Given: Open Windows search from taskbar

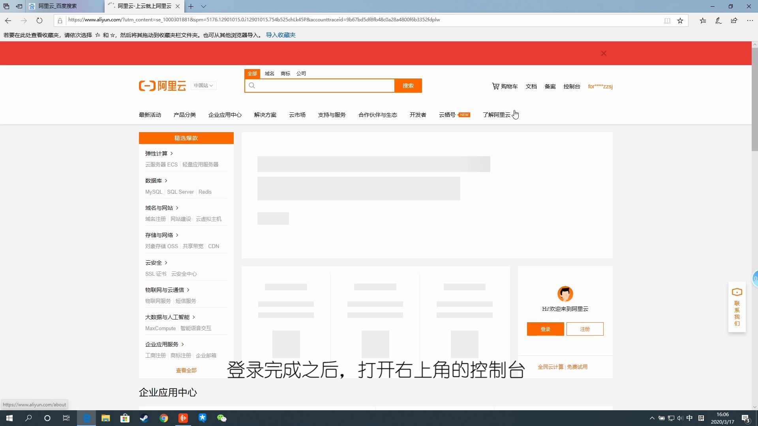Looking at the screenshot, I should (28, 418).
